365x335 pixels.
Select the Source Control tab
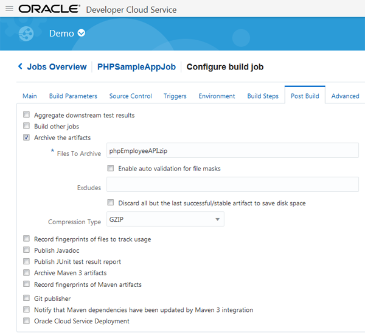click(130, 96)
